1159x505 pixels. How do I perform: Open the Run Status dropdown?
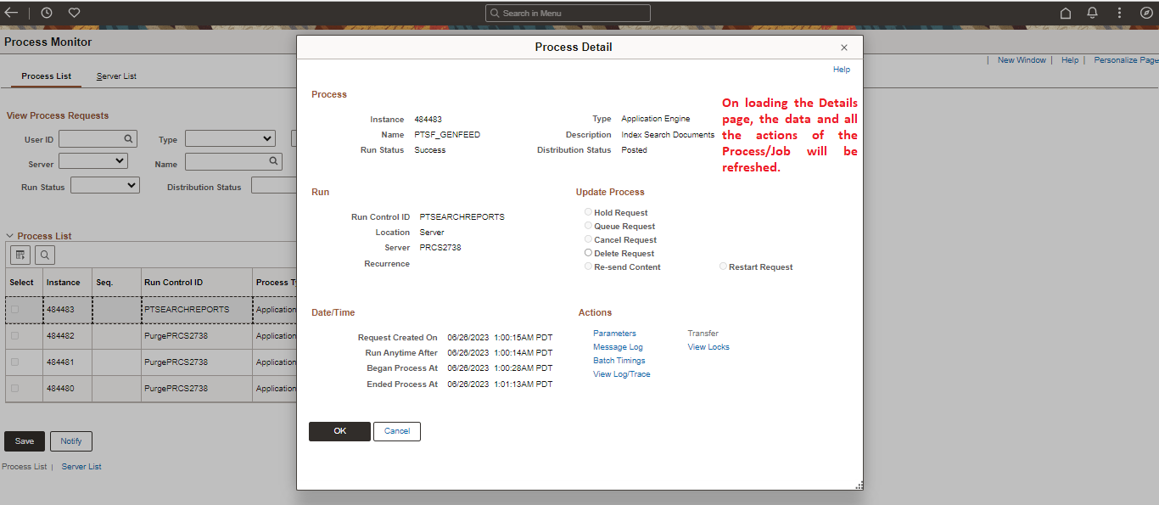[x=104, y=185]
